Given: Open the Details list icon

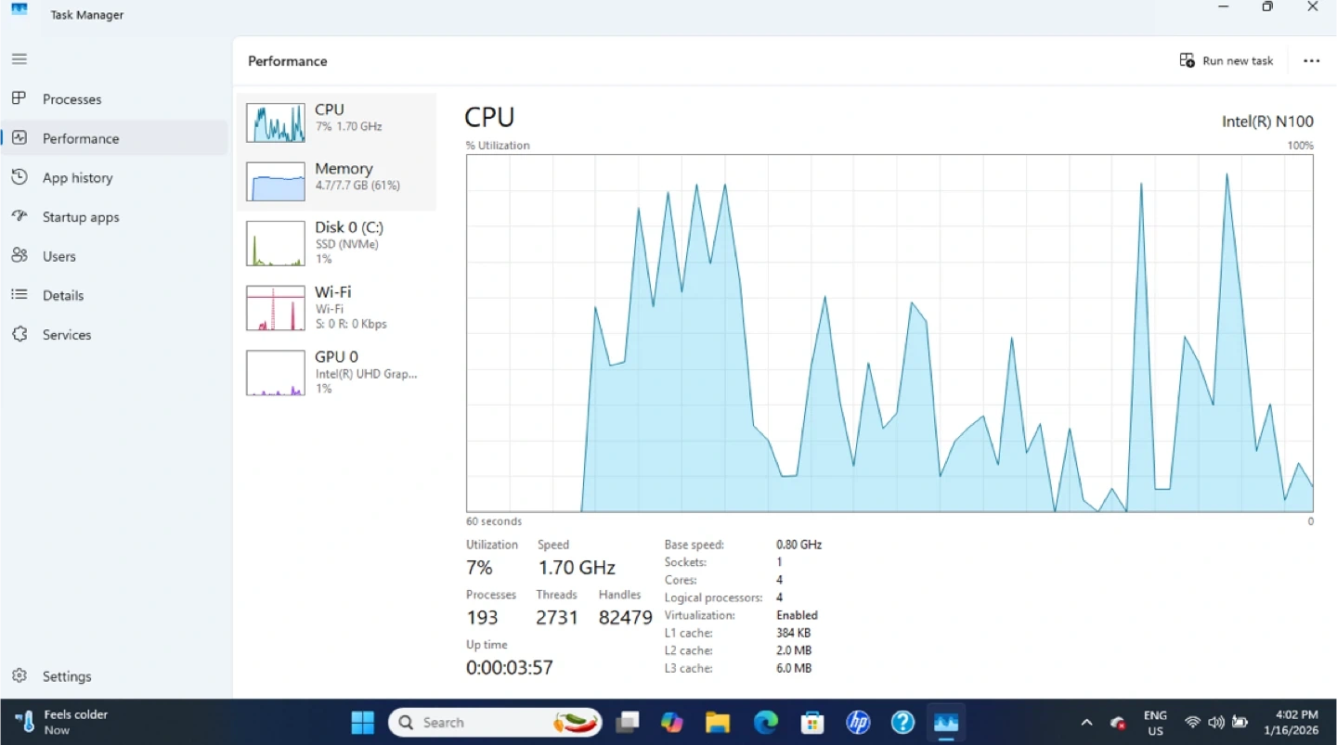Looking at the screenshot, I should 19,295.
